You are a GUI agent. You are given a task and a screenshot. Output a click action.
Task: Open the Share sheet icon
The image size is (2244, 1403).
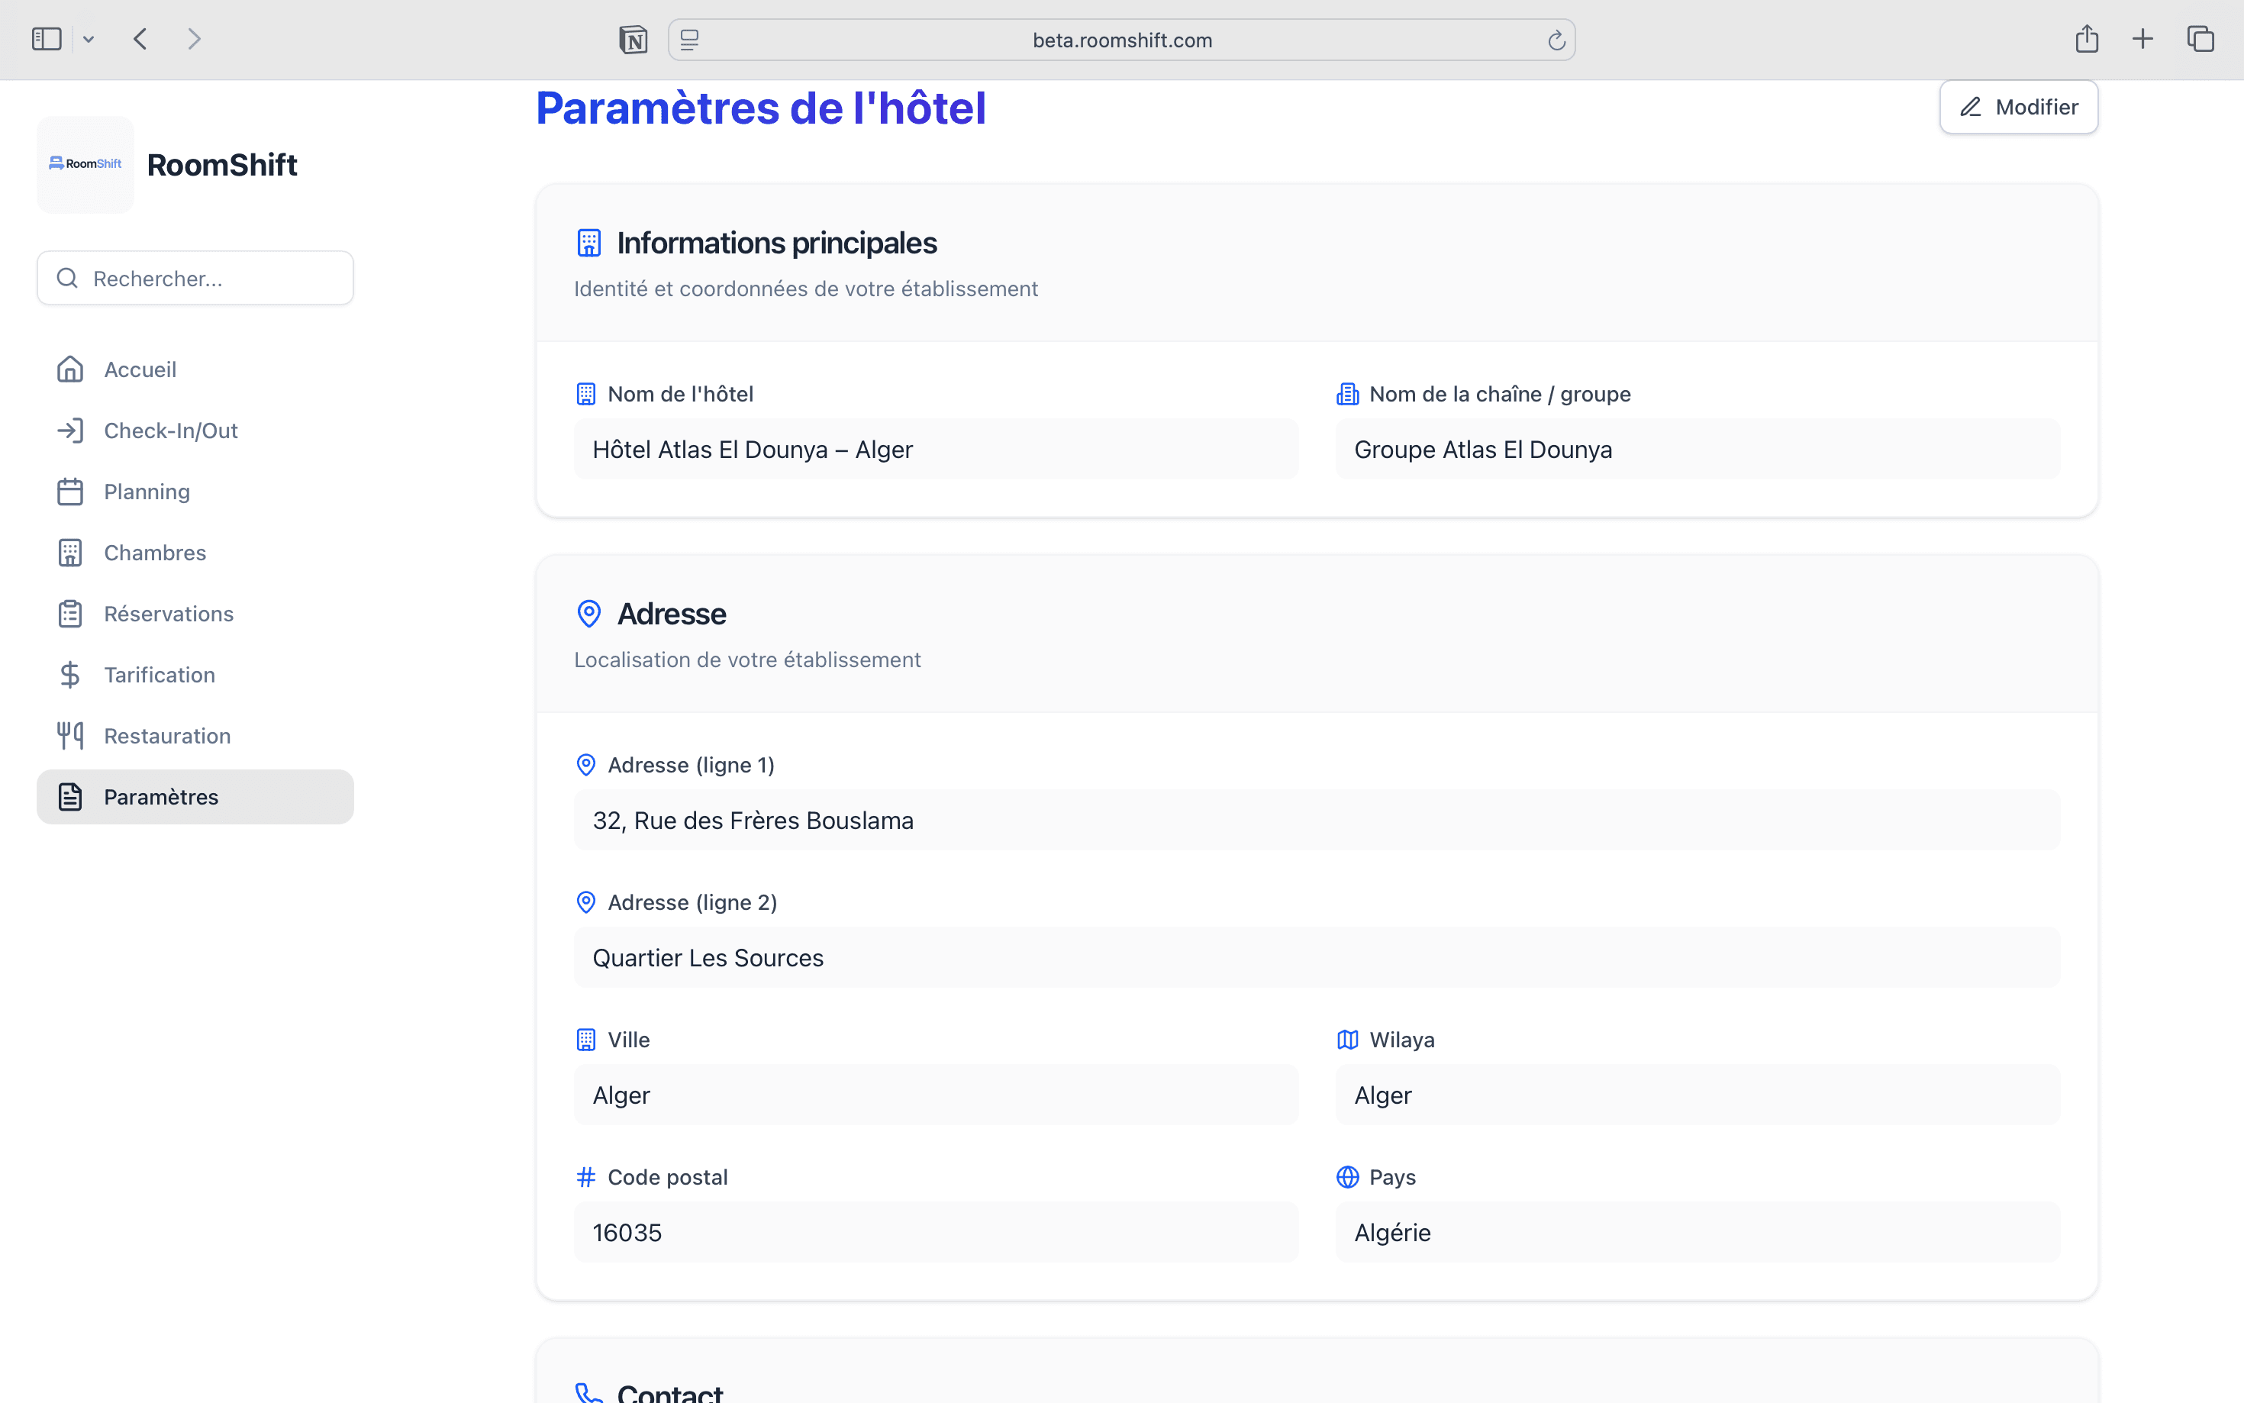2086,39
